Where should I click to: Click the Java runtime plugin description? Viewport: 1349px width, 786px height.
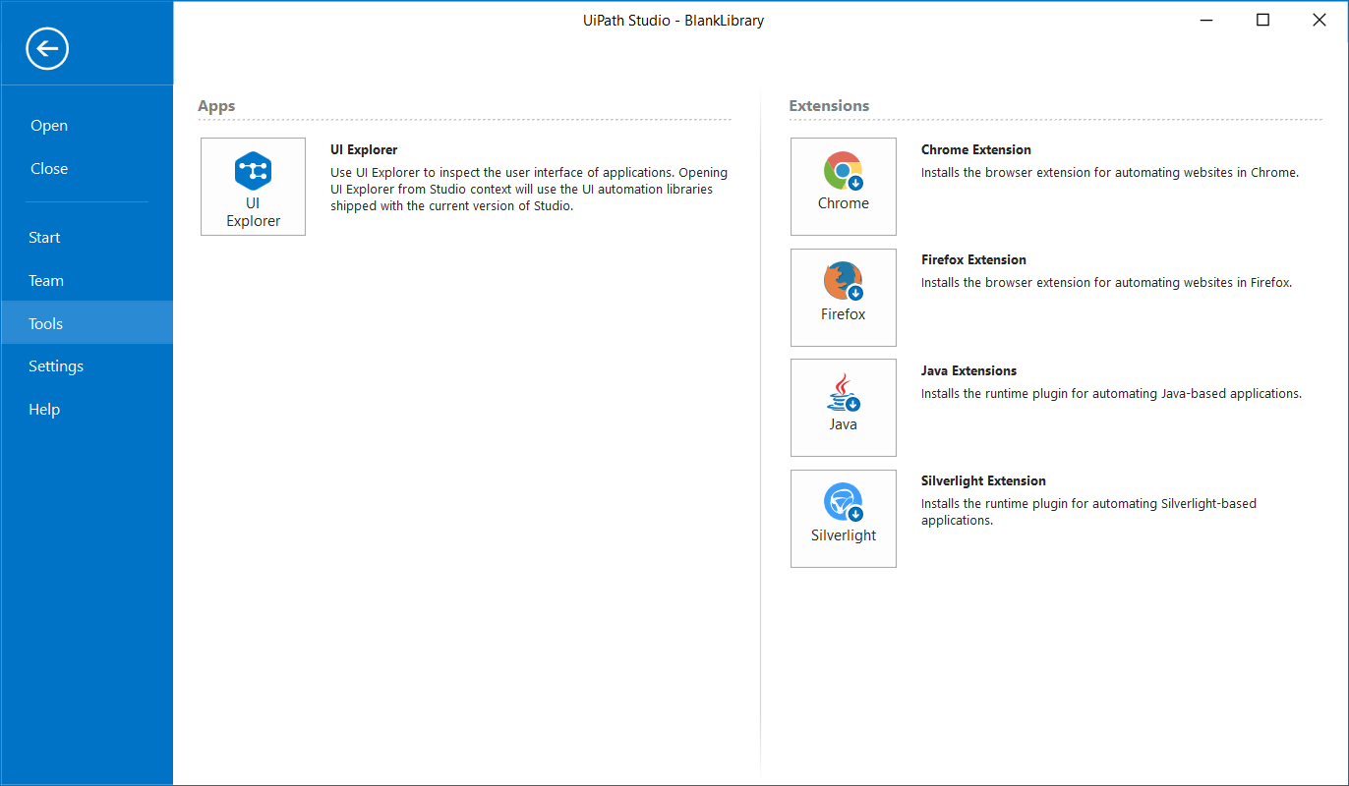point(1111,394)
